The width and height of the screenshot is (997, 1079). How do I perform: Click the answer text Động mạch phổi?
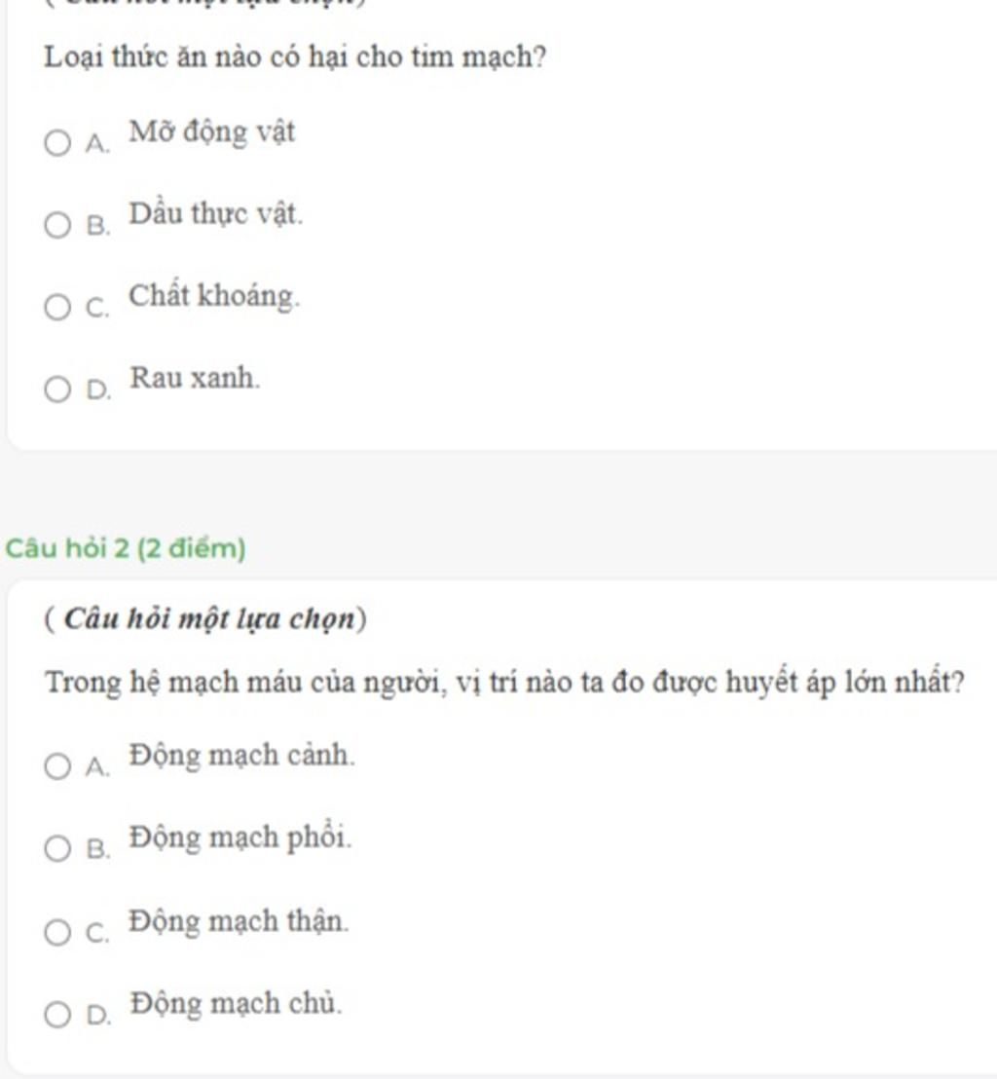(240, 837)
